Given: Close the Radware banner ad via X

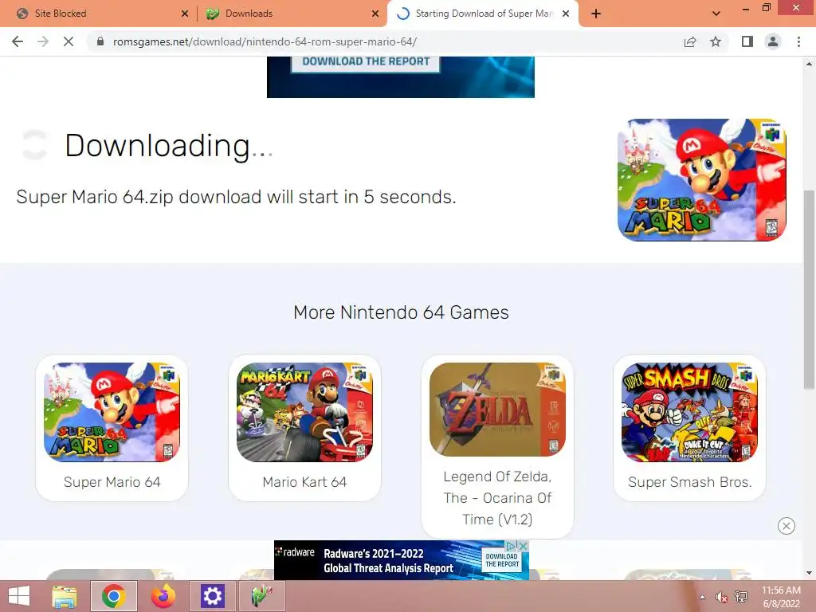Looking at the screenshot, I should 524,545.
